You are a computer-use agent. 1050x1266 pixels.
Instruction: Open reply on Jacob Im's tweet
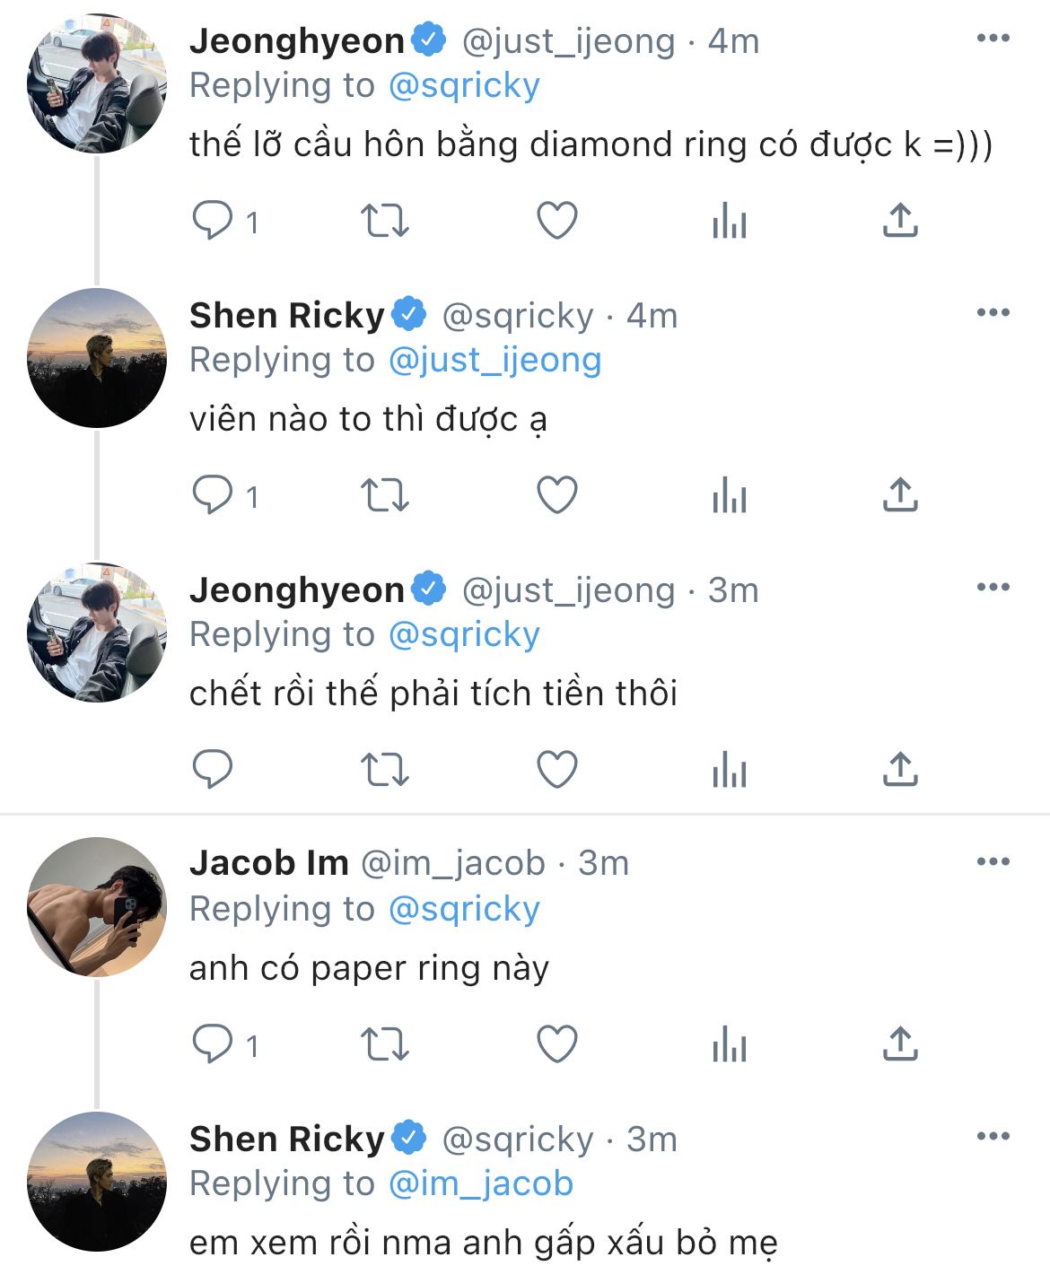213,1044
